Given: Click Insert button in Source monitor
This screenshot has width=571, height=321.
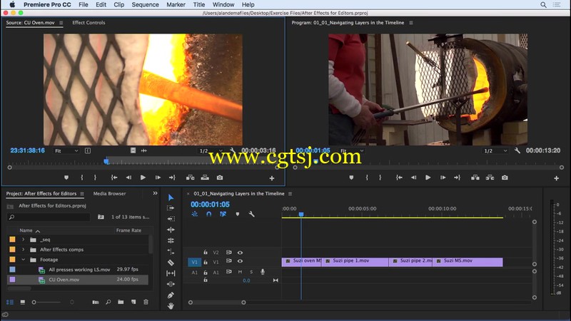Looking at the screenshot, I should pyautogui.click(x=190, y=178).
